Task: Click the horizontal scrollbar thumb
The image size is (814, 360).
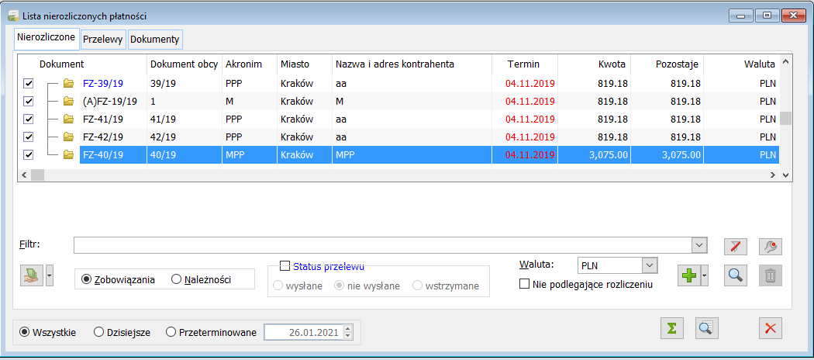Action: [37, 175]
